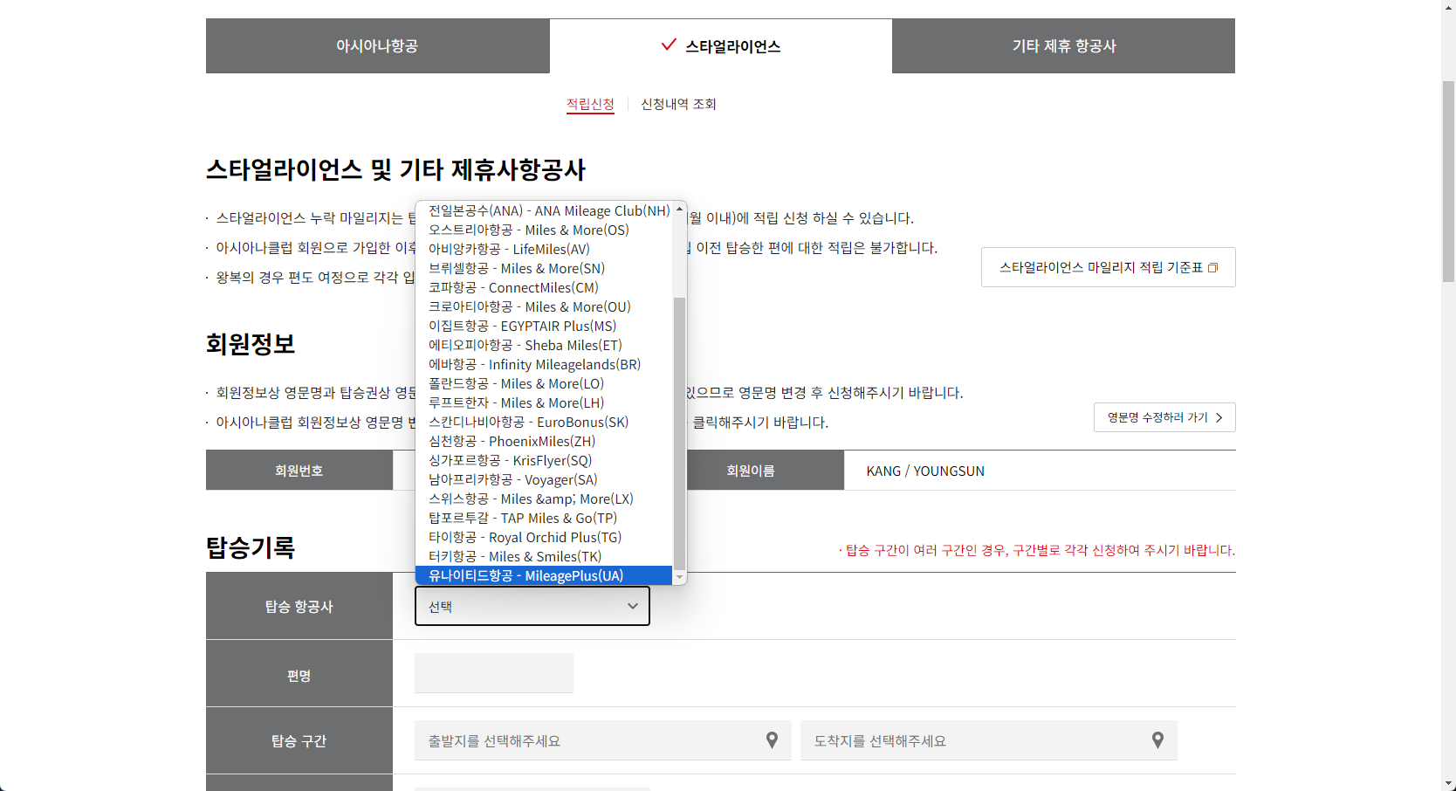
Task: Click arrival field location pin icon
Action: coord(1157,740)
